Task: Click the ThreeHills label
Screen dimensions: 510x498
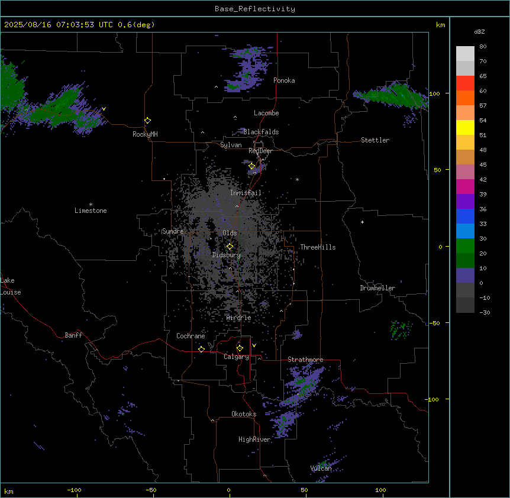Action: (x=318, y=247)
